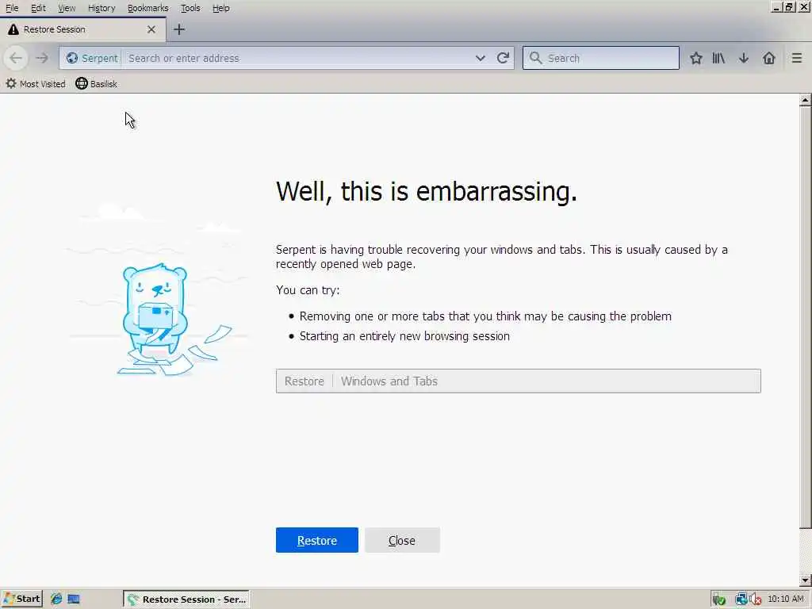Viewport: 812px width, 609px height.
Task: Close the Restore Session tab
Action: coord(151,29)
